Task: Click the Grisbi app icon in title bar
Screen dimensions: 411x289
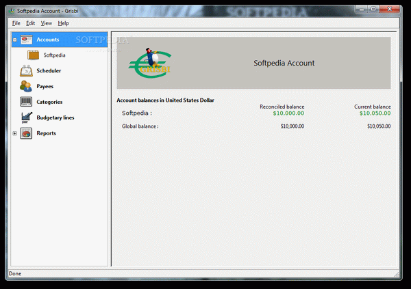Action: point(12,11)
